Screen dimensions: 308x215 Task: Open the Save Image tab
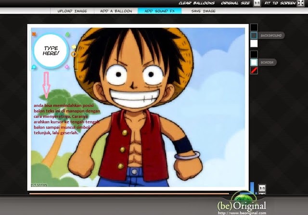point(204,11)
